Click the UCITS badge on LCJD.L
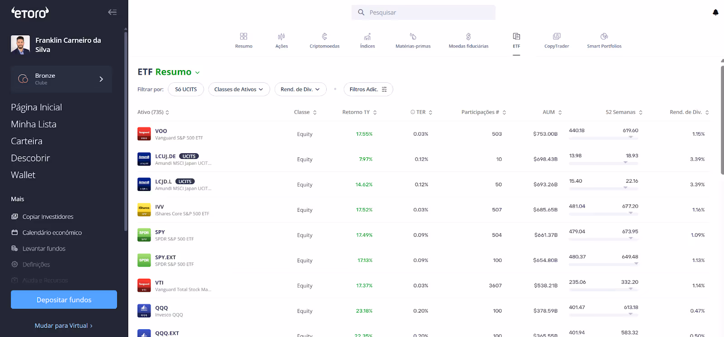The width and height of the screenshot is (724, 337). click(185, 181)
